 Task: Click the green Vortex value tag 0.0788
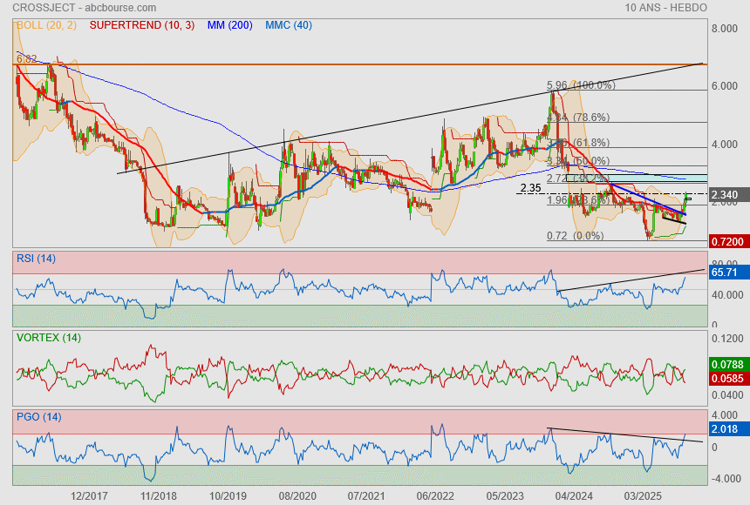coord(726,365)
